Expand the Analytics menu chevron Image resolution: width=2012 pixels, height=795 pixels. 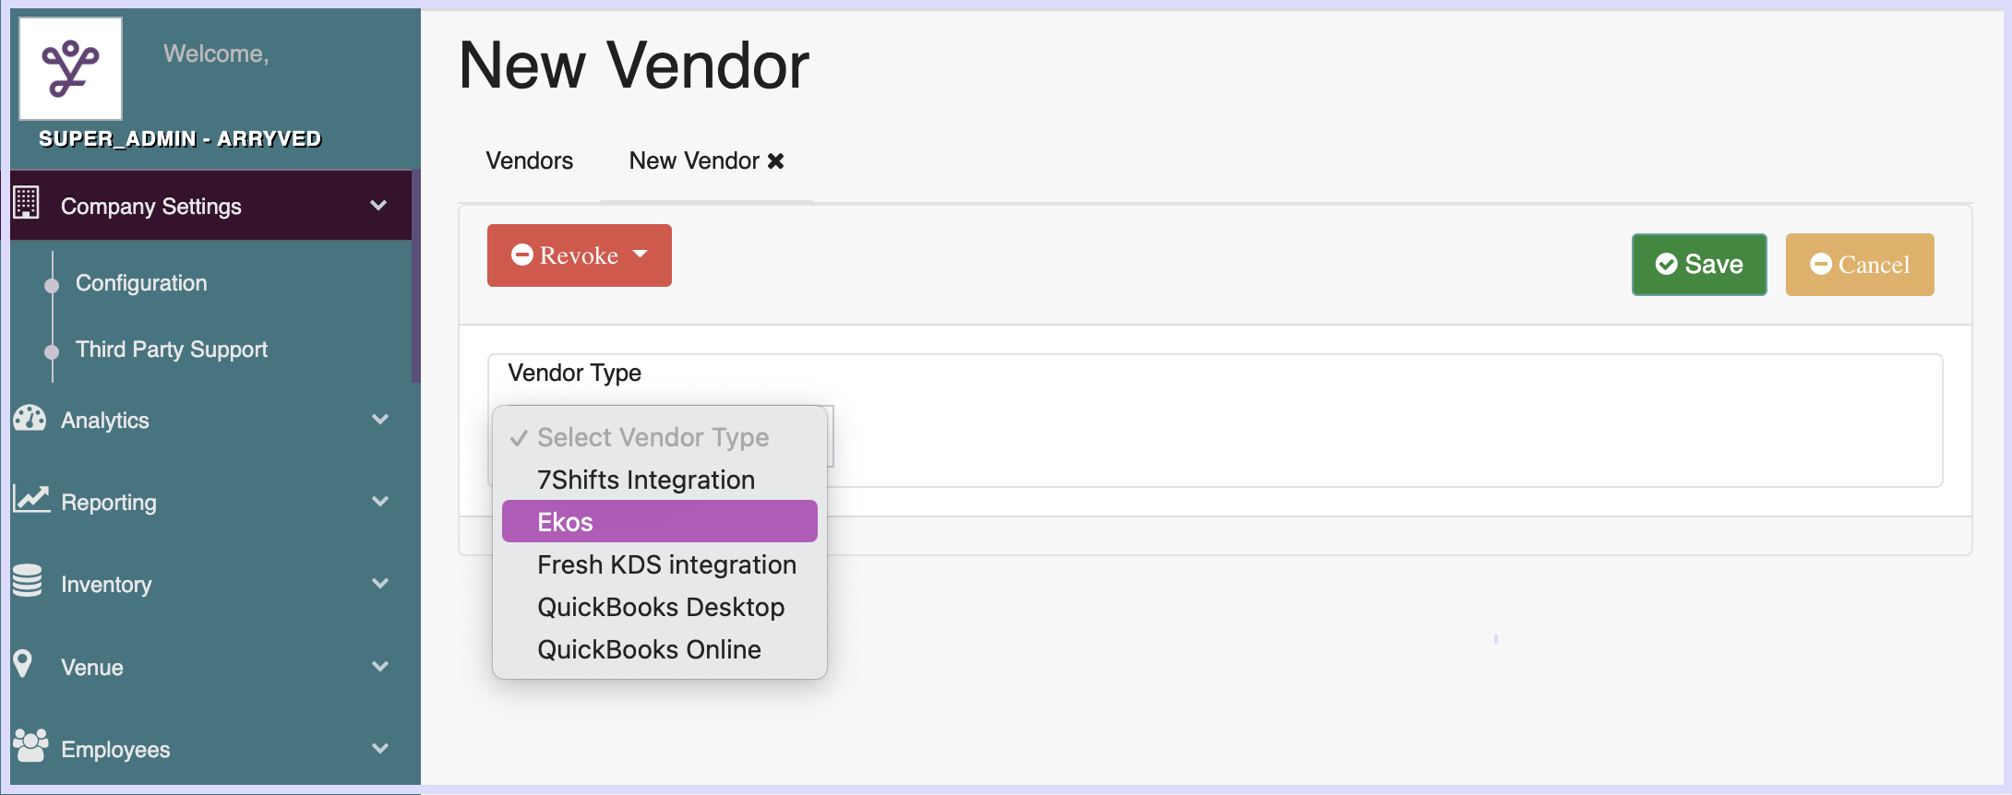click(379, 420)
